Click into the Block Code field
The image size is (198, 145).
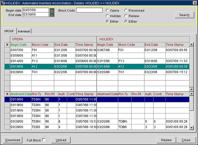[x=89, y=10]
